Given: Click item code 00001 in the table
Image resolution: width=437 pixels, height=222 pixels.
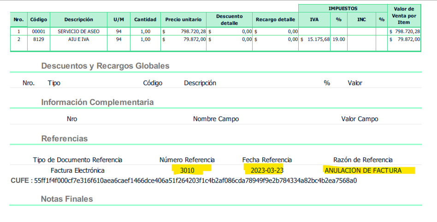Looking at the screenshot, I should [x=39, y=31].
